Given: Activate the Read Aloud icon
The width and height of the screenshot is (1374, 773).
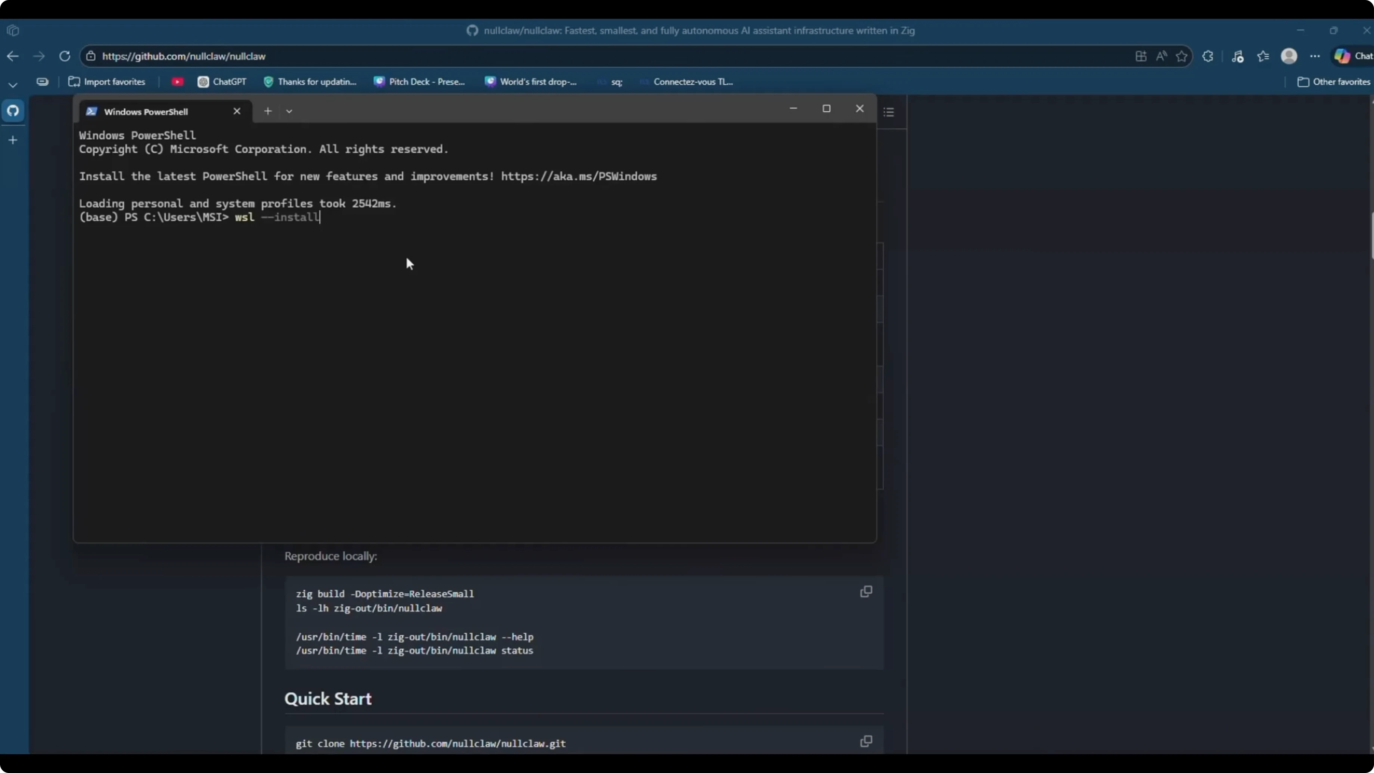Looking at the screenshot, I should coord(1162,56).
